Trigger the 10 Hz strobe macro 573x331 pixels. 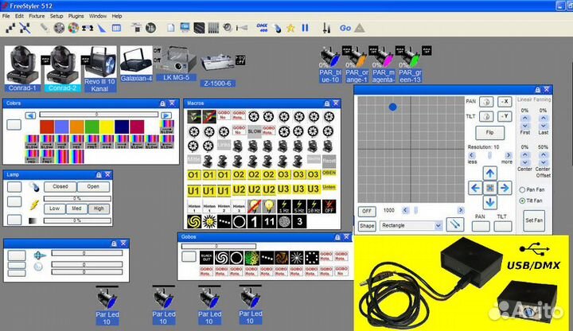tap(314, 206)
